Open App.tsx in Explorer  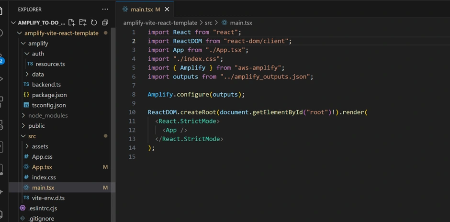tap(42, 167)
